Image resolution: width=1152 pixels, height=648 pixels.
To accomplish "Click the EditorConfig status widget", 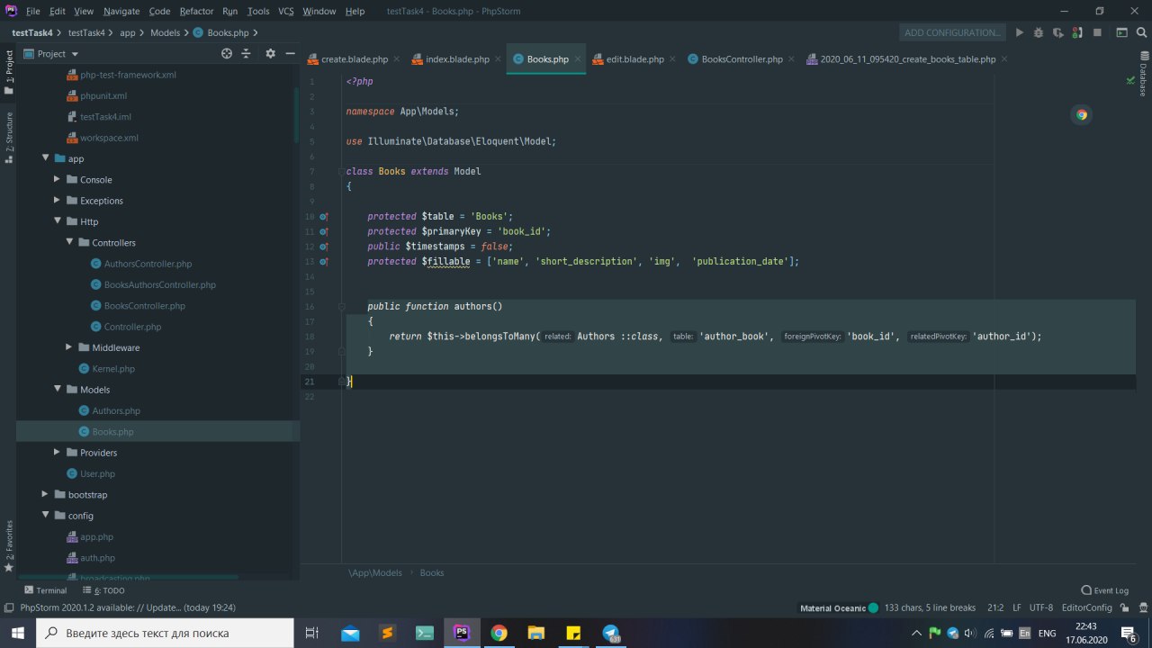I will point(1086,608).
